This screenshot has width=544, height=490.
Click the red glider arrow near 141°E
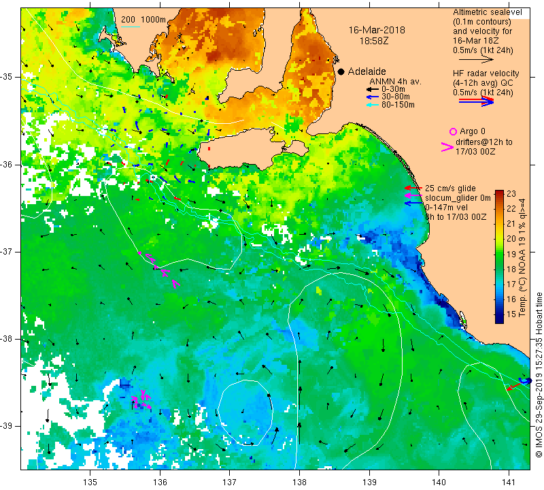513,386
